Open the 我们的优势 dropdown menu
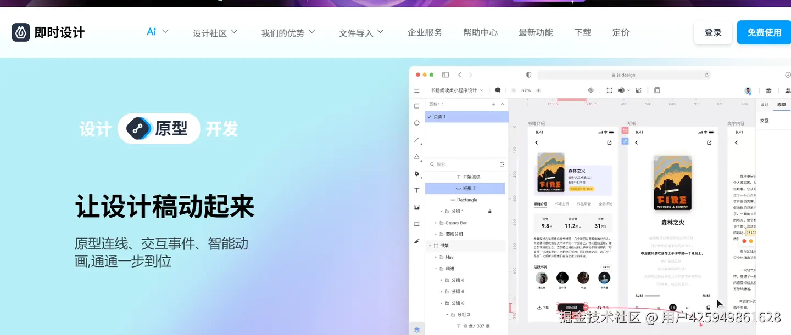The width and height of the screenshot is (791, 335). pyautogui.click(x=288, y=33)
